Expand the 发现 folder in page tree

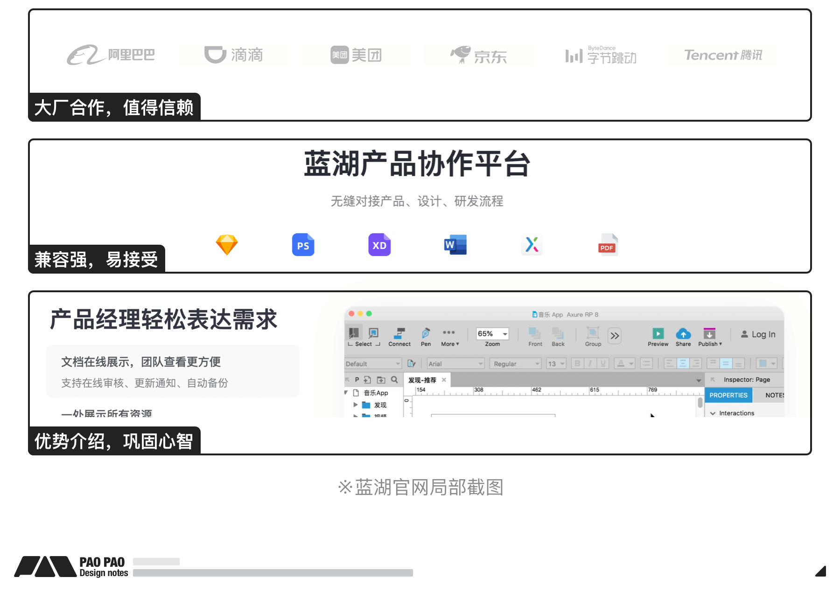click(356, 405)
